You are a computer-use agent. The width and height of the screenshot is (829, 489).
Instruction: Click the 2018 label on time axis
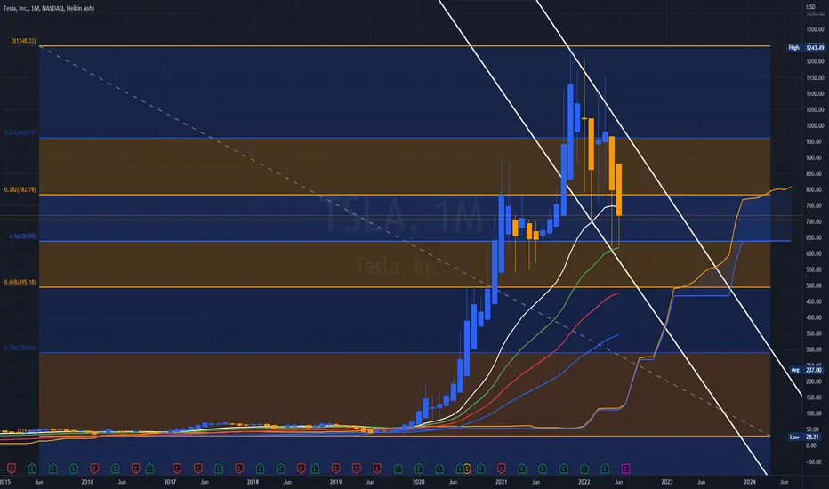tap(253, 482)
